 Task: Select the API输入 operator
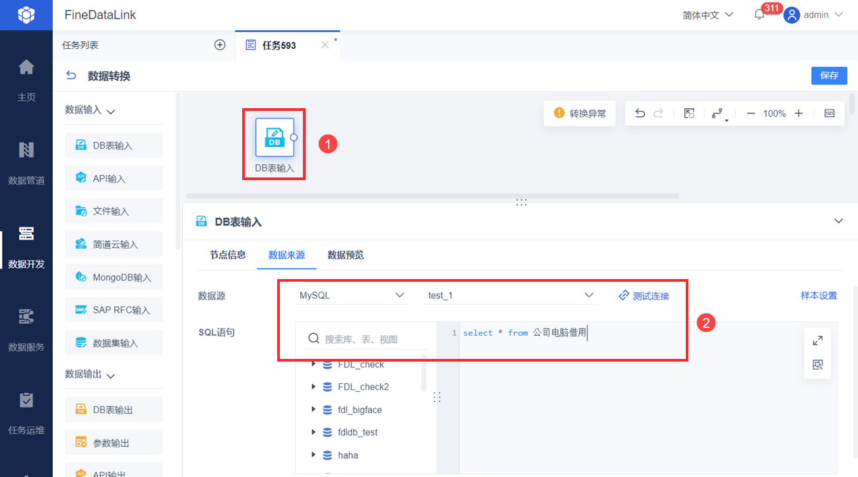pos(114,178)
